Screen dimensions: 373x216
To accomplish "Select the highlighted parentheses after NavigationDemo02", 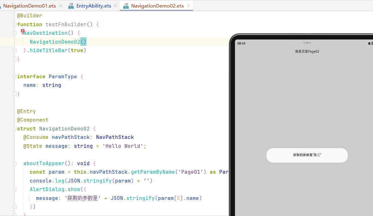I will 84,41.
